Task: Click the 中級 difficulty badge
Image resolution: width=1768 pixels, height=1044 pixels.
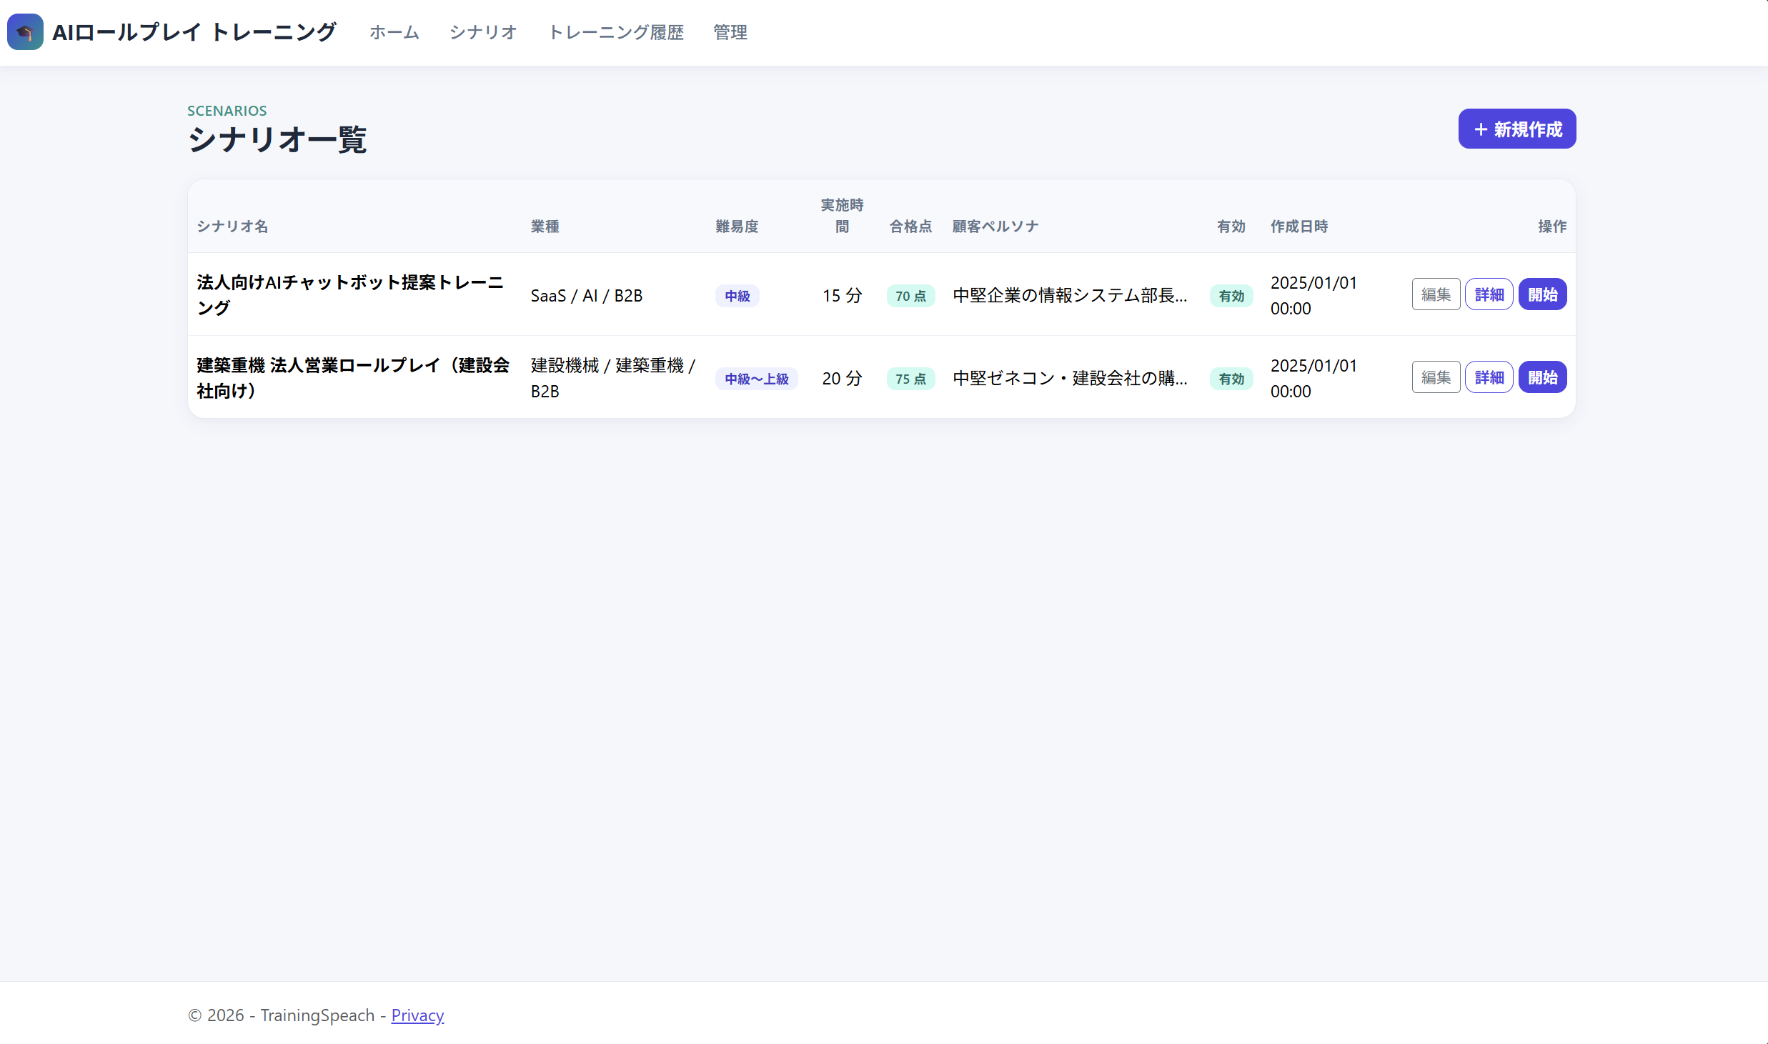Action: (x=738, y=296)
